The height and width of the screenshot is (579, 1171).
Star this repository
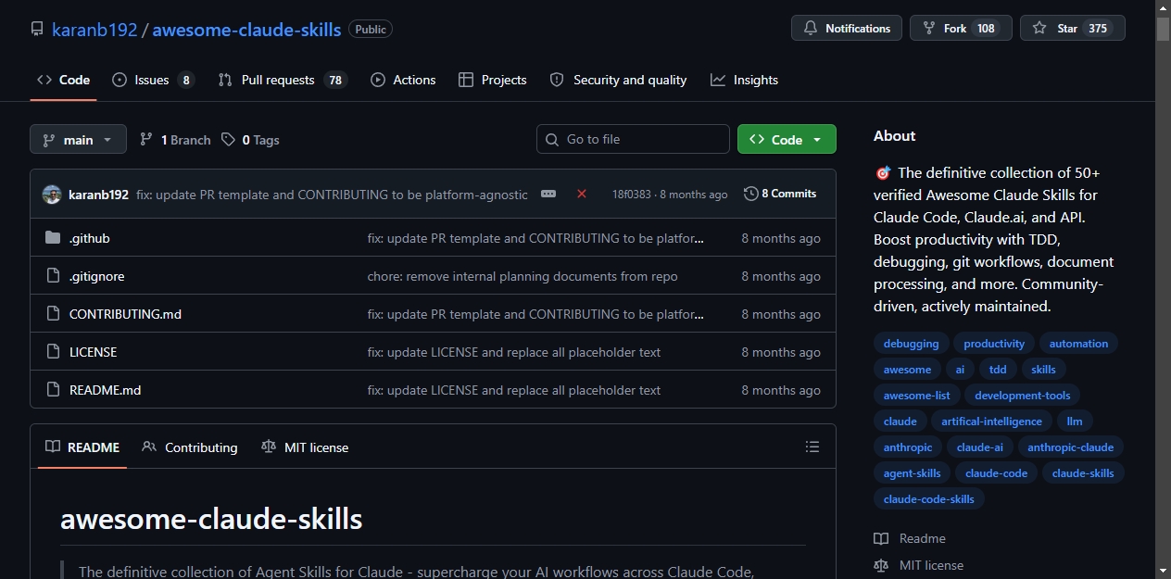(1073, 28)
